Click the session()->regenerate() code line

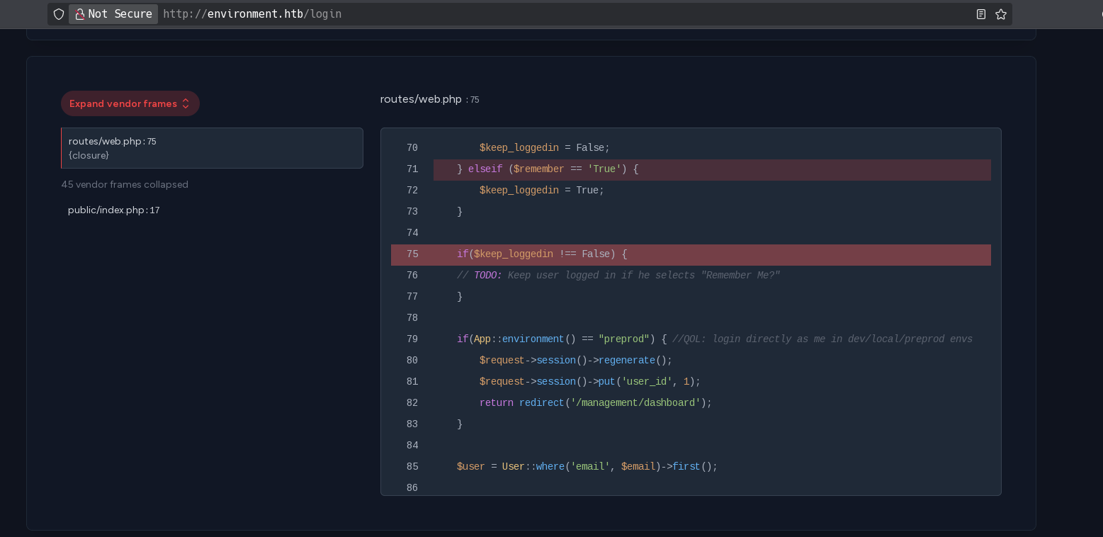coord(576,361)
